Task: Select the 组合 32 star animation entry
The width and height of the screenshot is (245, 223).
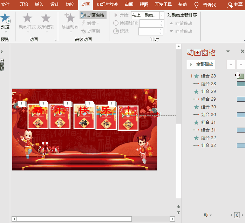Action: tap(205, 138)
